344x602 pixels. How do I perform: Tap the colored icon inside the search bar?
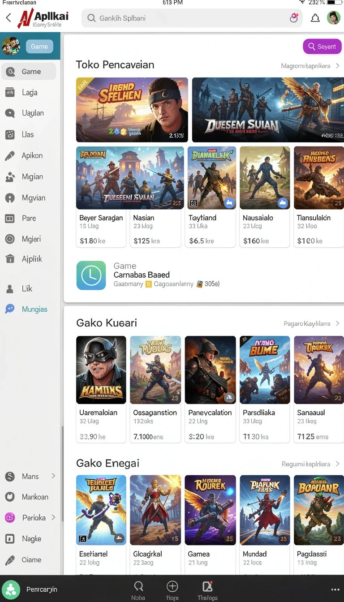(294, 18)
